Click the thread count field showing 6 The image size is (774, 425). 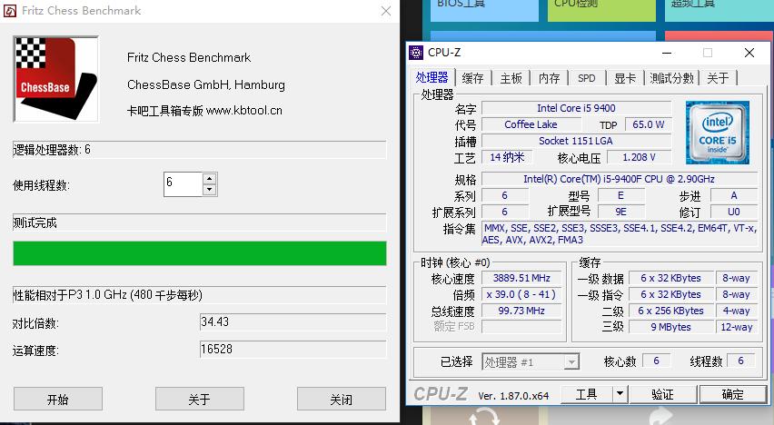click(184, 183)
